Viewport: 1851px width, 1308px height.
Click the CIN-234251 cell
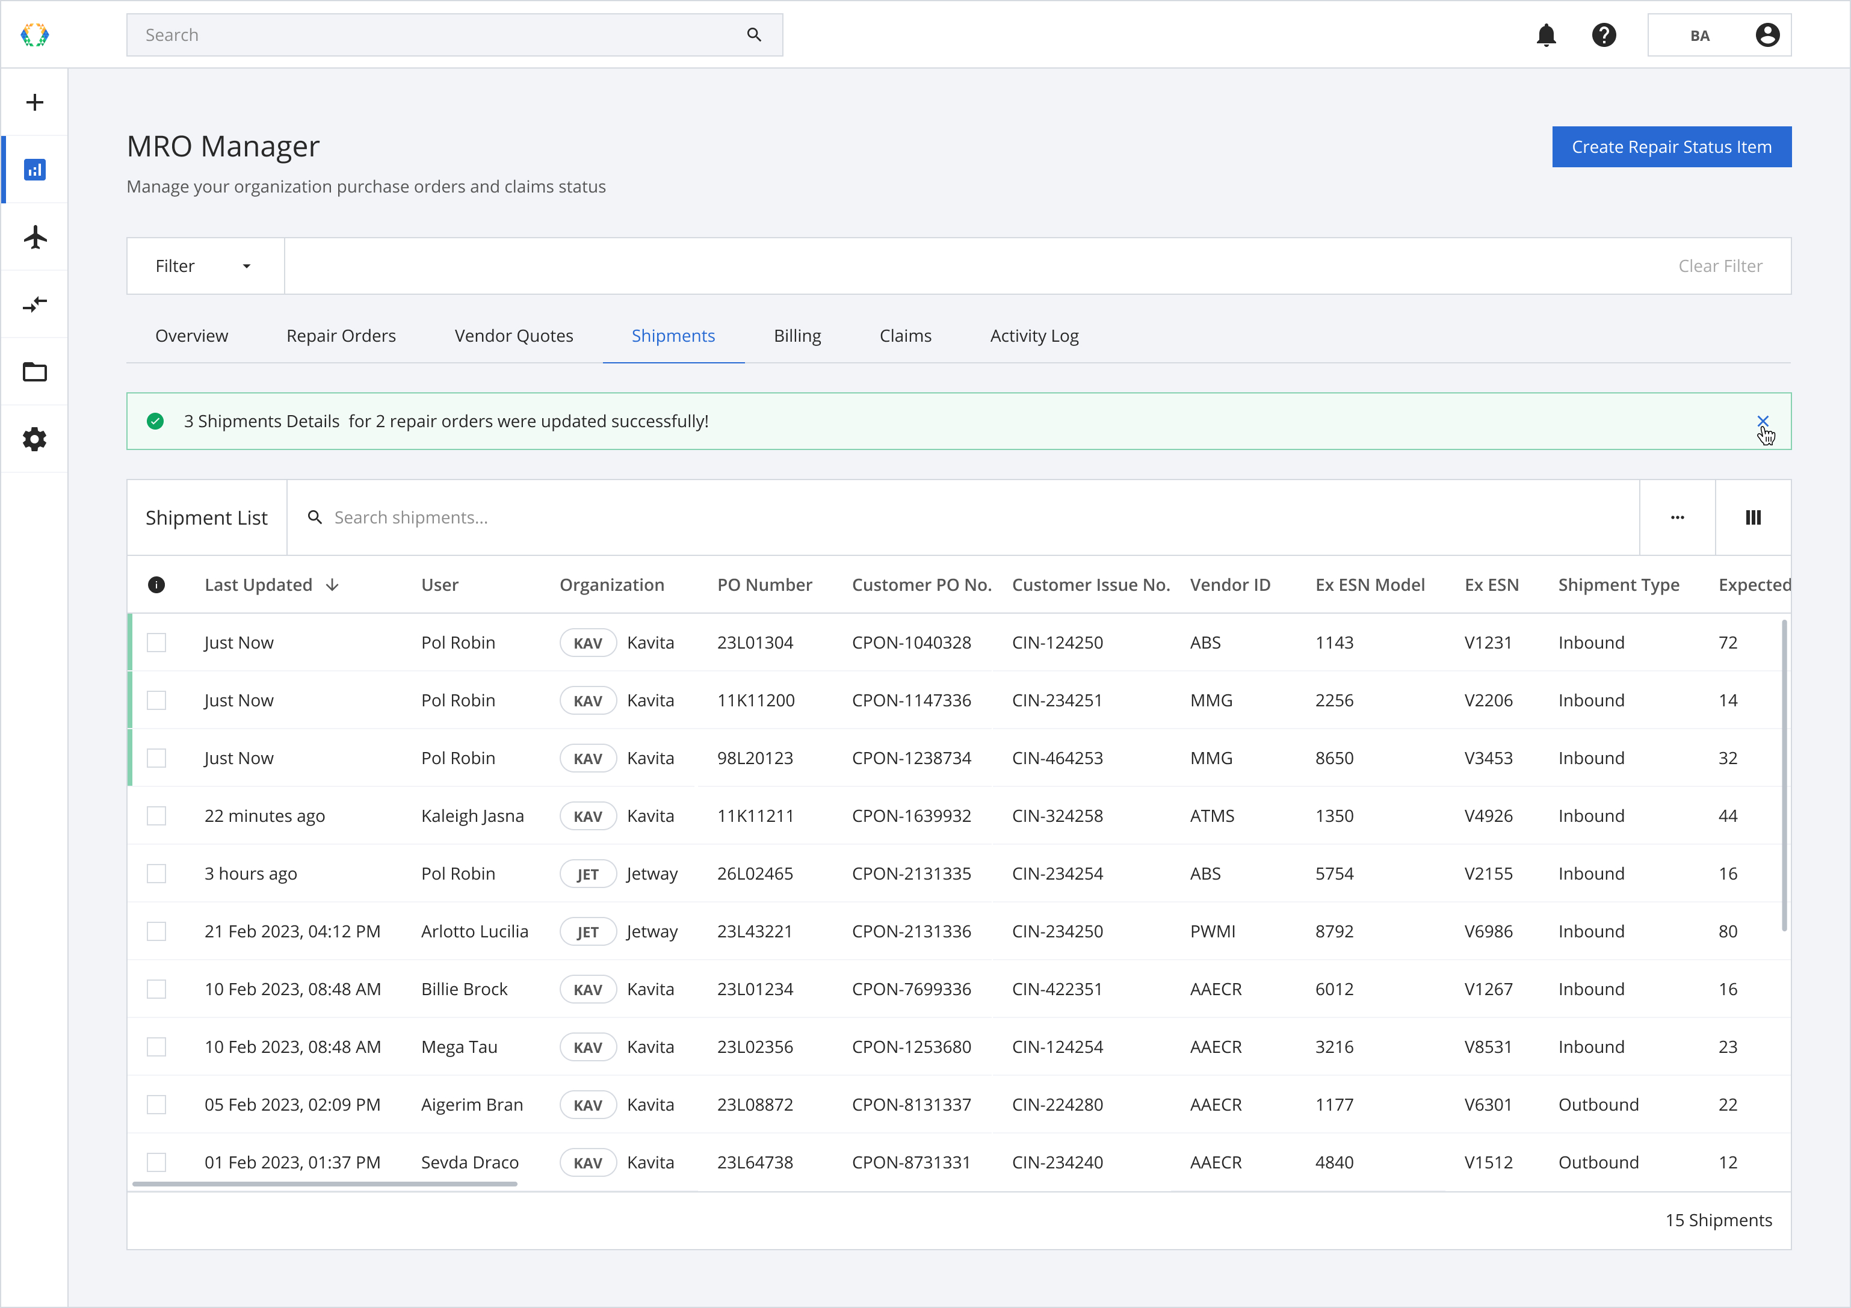[1057, 700]
